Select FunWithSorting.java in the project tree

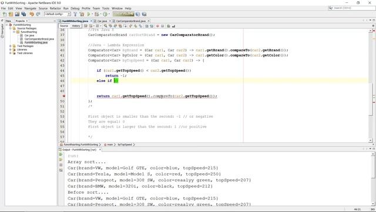(x=36, y=42)
